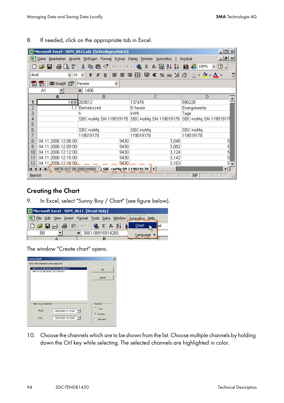Toggle Underline U button in formatting toolbar
Screen dimensions: 284x403
tap(105, 75)
